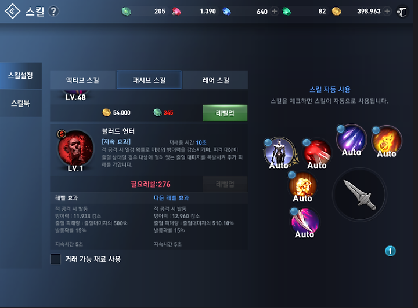Select the dagger basic attack icon

point(359,195)
